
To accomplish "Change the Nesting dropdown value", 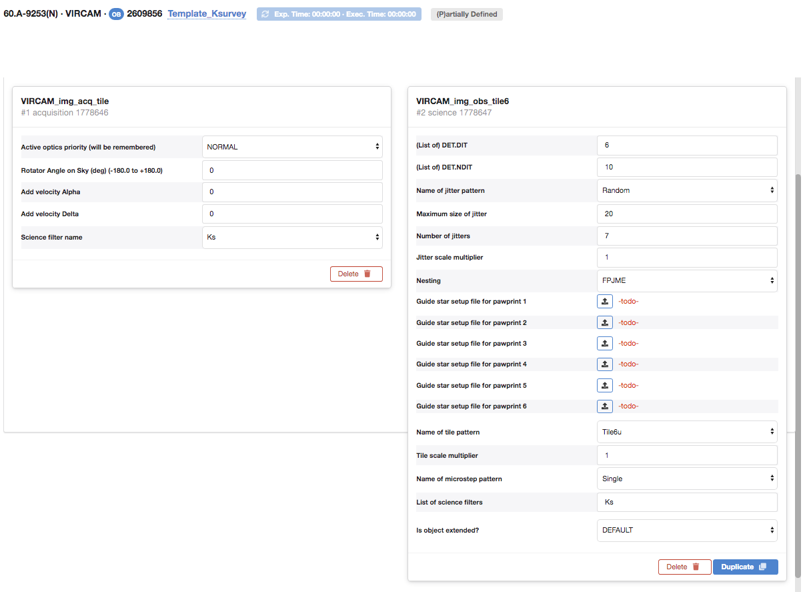I will tap(687, 281).
